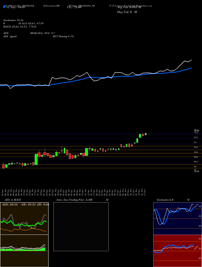
Task: Click the end of the blue SMA line
Action: tap(191, 68)
